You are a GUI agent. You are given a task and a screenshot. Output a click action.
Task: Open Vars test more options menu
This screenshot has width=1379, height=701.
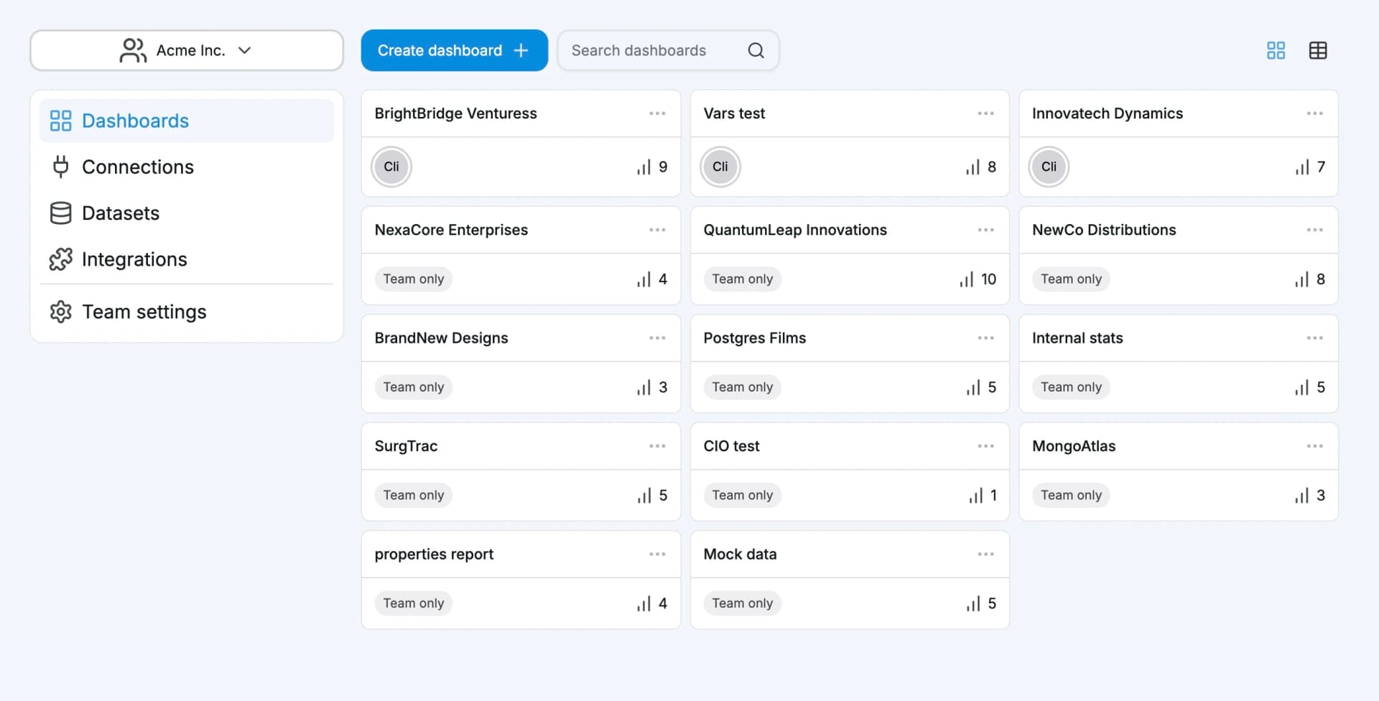[x=986, y=113]
